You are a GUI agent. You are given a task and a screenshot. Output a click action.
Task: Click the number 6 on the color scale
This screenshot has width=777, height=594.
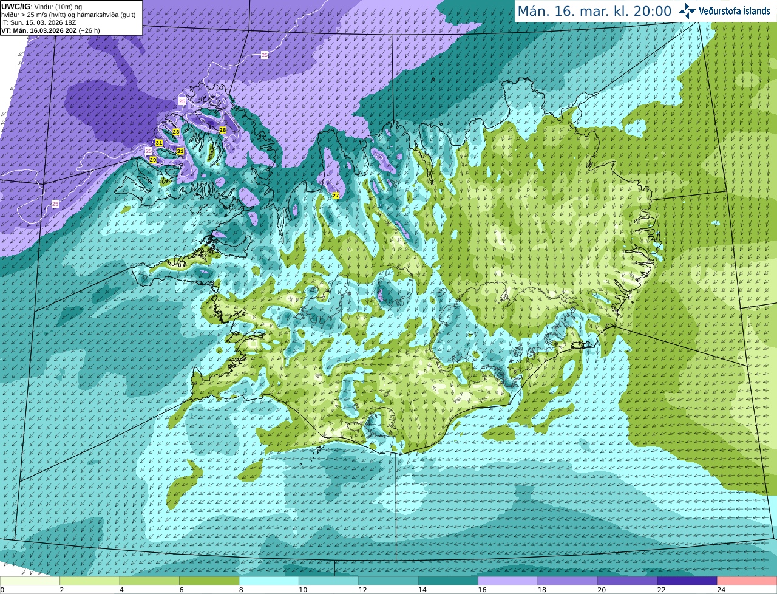[181, 590]
